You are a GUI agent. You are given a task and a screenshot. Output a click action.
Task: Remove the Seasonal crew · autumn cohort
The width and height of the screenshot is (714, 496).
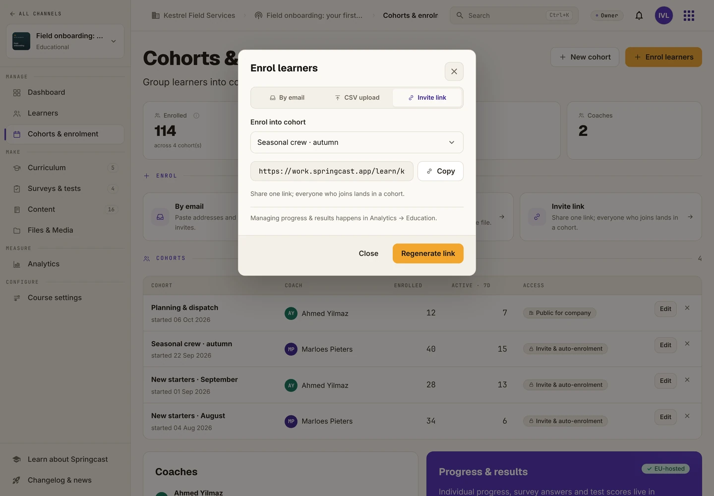point(687,344)
